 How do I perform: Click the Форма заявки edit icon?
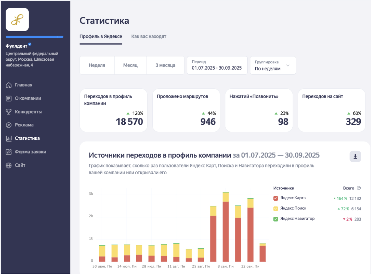[9, 152]
